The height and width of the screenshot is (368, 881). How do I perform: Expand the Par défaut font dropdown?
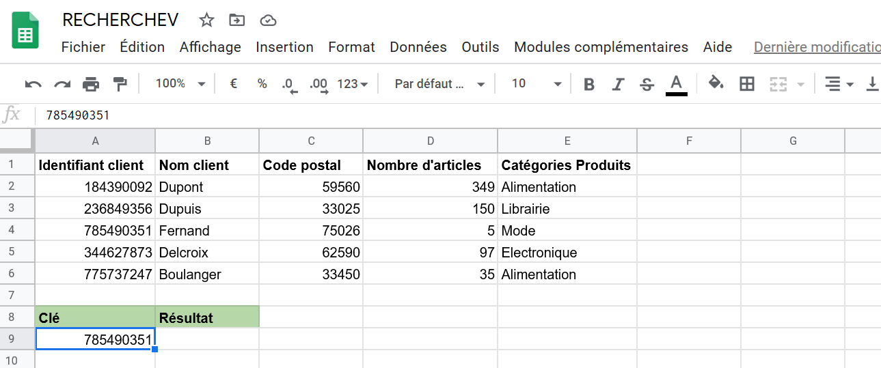439,84
